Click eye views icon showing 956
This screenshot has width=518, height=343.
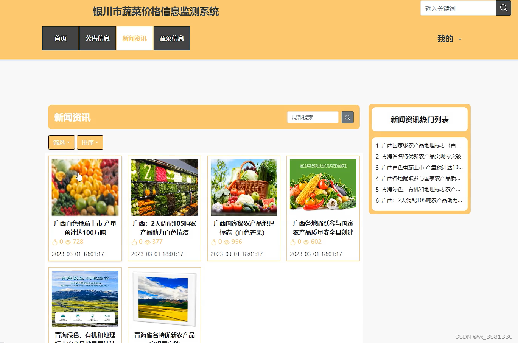pyautogui.click(x=227, y=242)
